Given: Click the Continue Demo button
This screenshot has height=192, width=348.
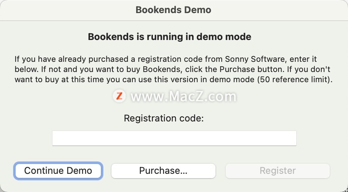Looking at the screenshot, I should pyautogui.click(x=58, y=171).
